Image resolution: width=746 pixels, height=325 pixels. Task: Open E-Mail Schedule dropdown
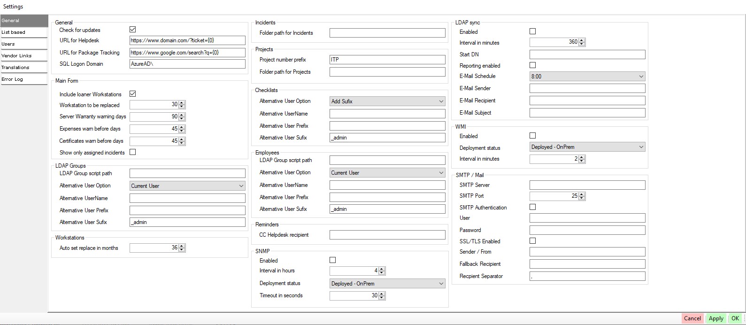[587, 76]
